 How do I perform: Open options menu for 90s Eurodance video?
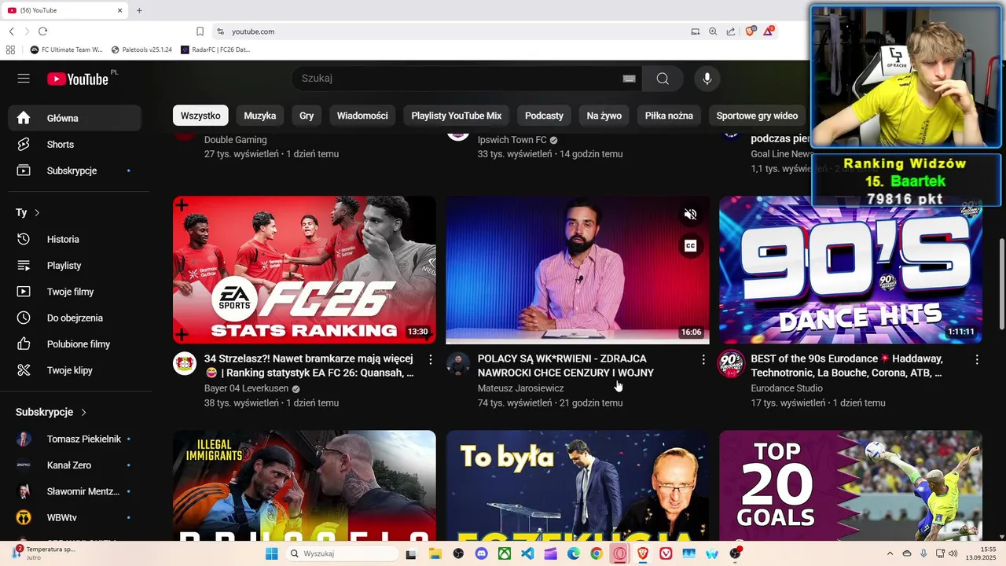point(977,359)
